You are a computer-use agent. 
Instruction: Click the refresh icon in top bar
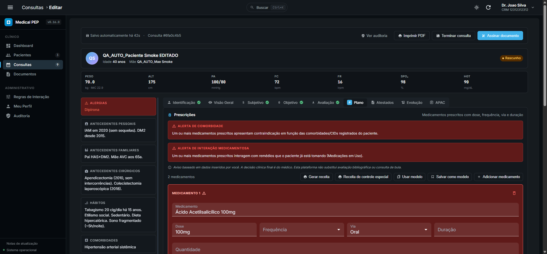tap(488, 7)
